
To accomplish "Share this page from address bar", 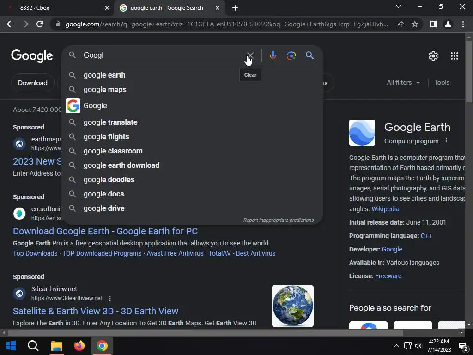I will coord(400,24).
